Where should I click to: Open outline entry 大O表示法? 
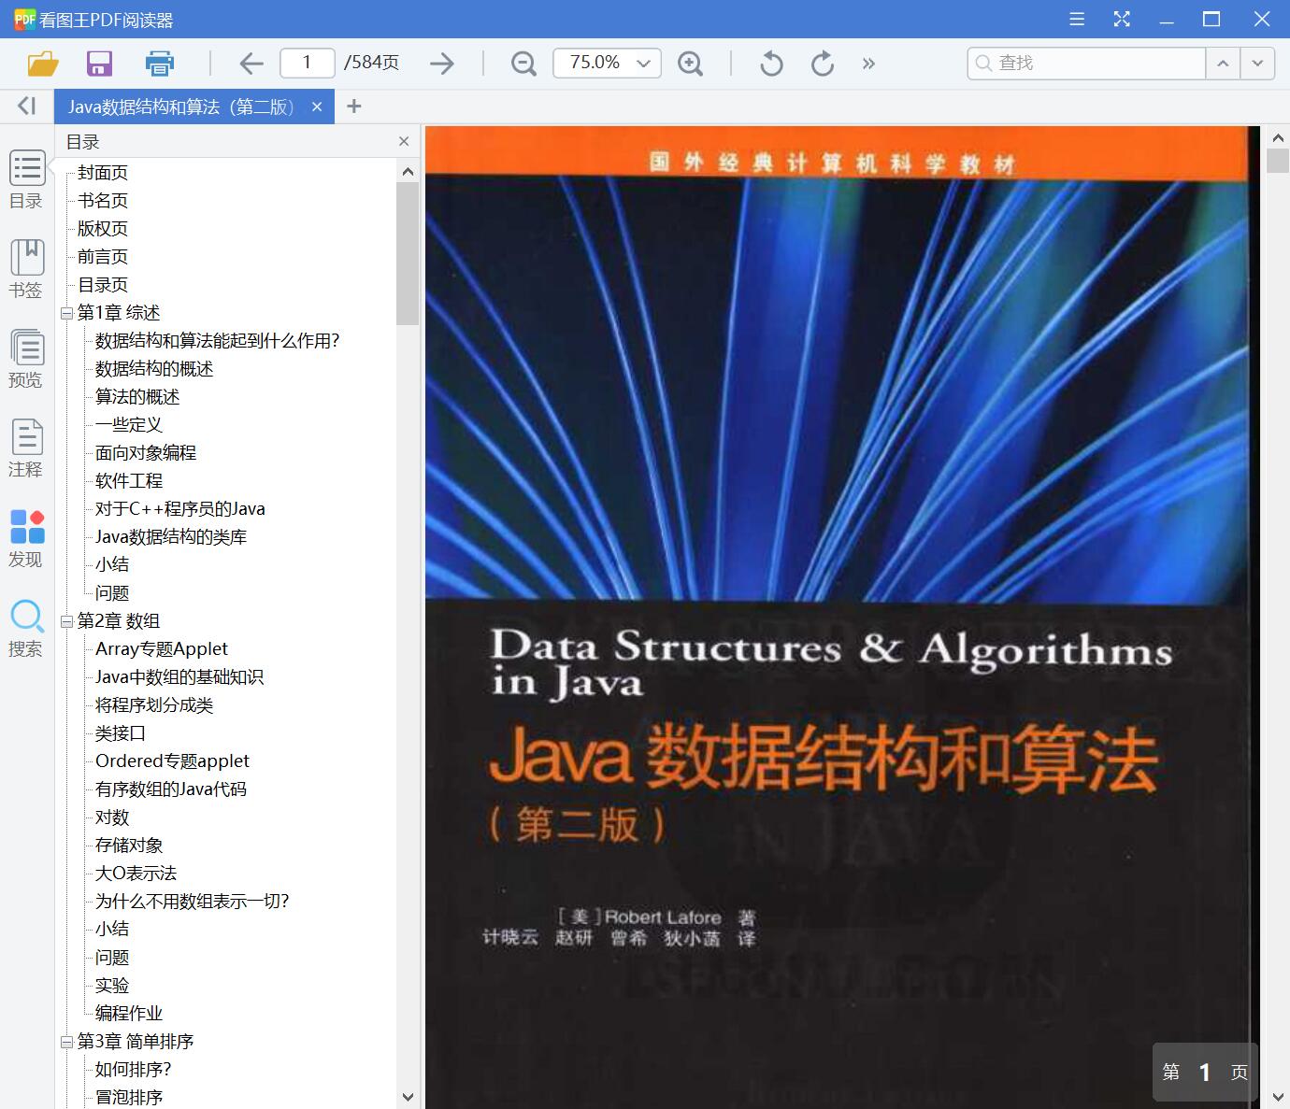[136, 874]
